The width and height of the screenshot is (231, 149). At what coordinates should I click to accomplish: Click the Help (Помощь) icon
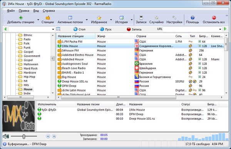(x=192, y=18)
